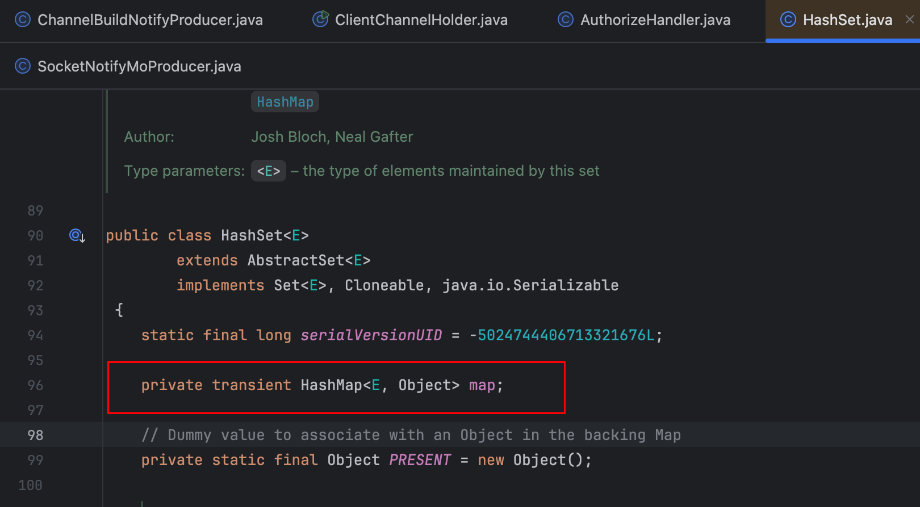Place the cursor on the map field
The height and width of the screenshot is (507, 920).
tap(482, 386)
